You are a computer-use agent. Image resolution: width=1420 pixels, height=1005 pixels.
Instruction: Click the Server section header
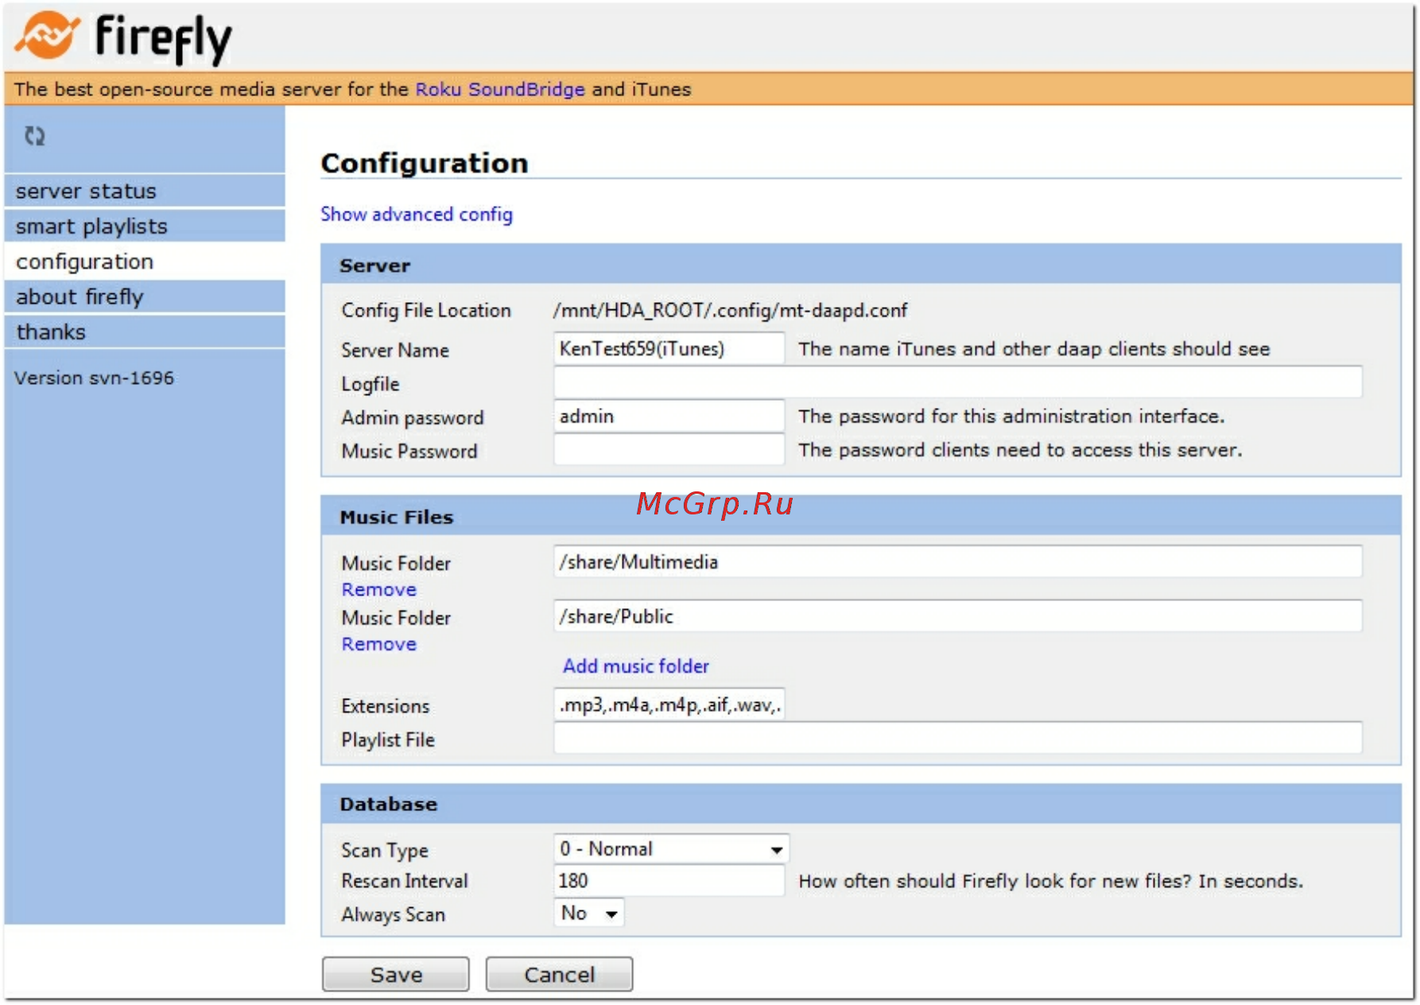pyautogui.click(x=861, y=265)
